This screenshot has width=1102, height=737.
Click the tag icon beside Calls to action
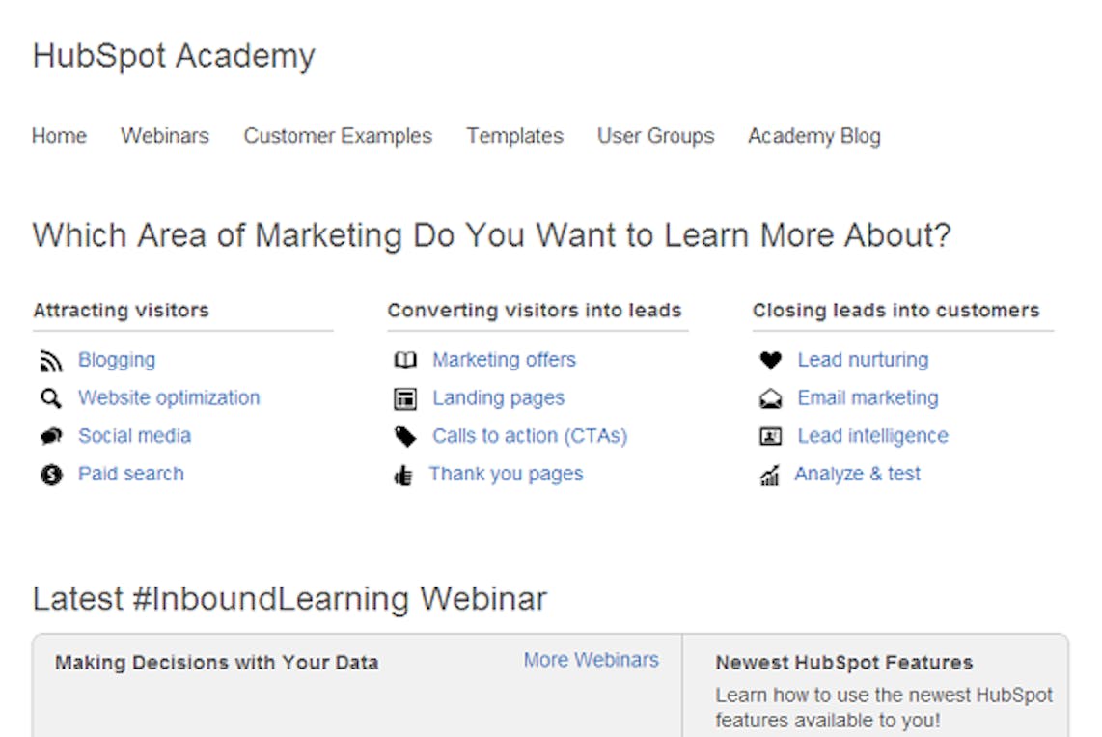tap(405, 437)
